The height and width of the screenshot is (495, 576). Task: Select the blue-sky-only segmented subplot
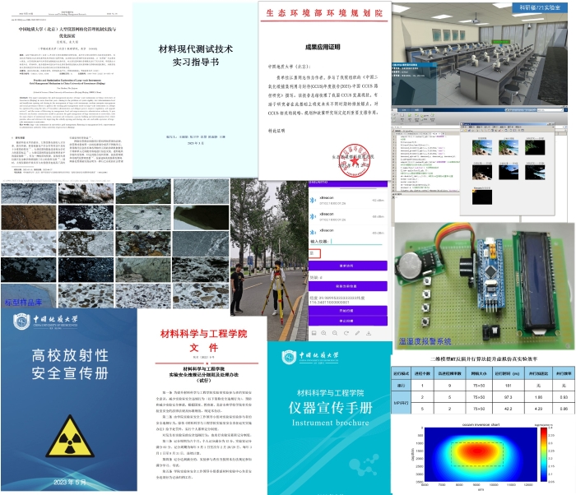tap(509, 172)
